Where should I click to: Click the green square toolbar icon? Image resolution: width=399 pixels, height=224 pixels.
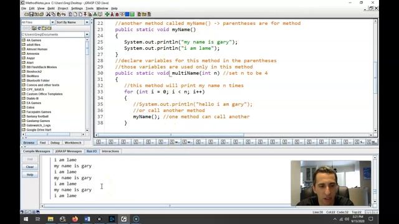click(x=132, y=14)
